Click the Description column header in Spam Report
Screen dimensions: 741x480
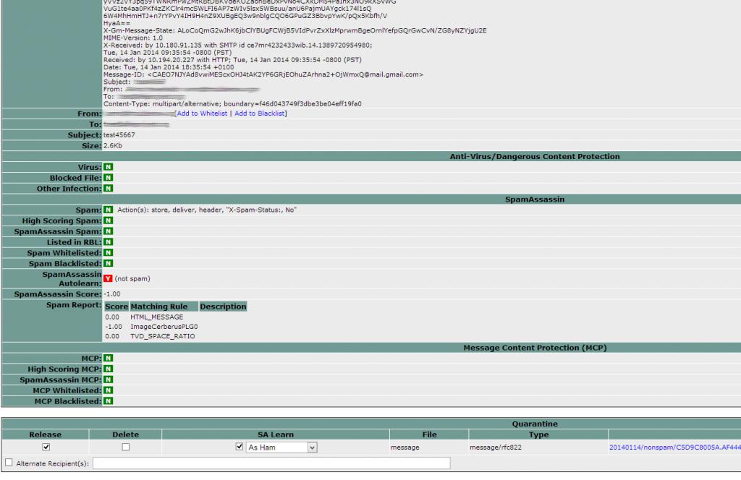[x=223, y=307]
